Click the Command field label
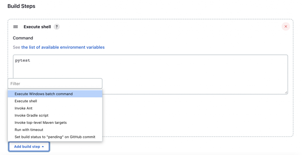The image size is (302, 155). [23, 38]
